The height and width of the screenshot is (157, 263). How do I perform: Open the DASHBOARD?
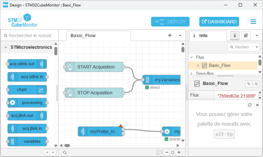(x=219, y=22)
